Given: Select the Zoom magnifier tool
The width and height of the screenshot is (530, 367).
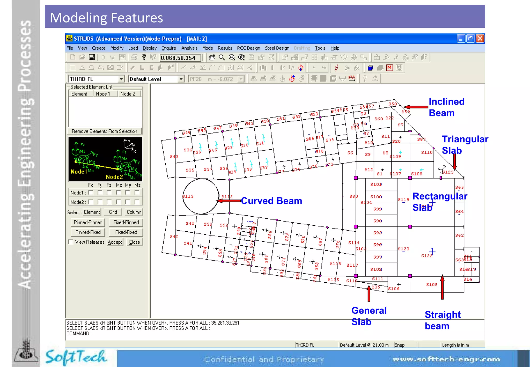Looking at the screenshot, I should point(222,57).
